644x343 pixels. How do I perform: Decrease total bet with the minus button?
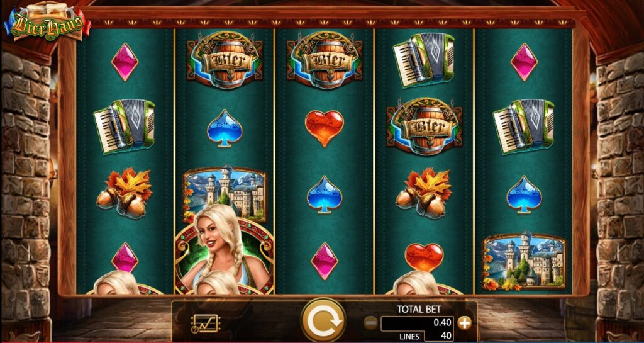pos(370,323)
